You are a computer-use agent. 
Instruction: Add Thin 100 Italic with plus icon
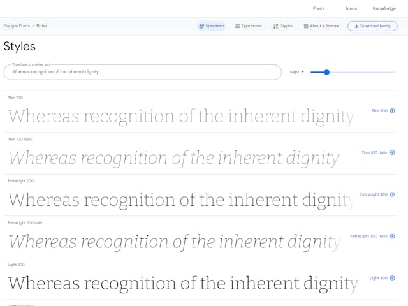pos(393,152)
